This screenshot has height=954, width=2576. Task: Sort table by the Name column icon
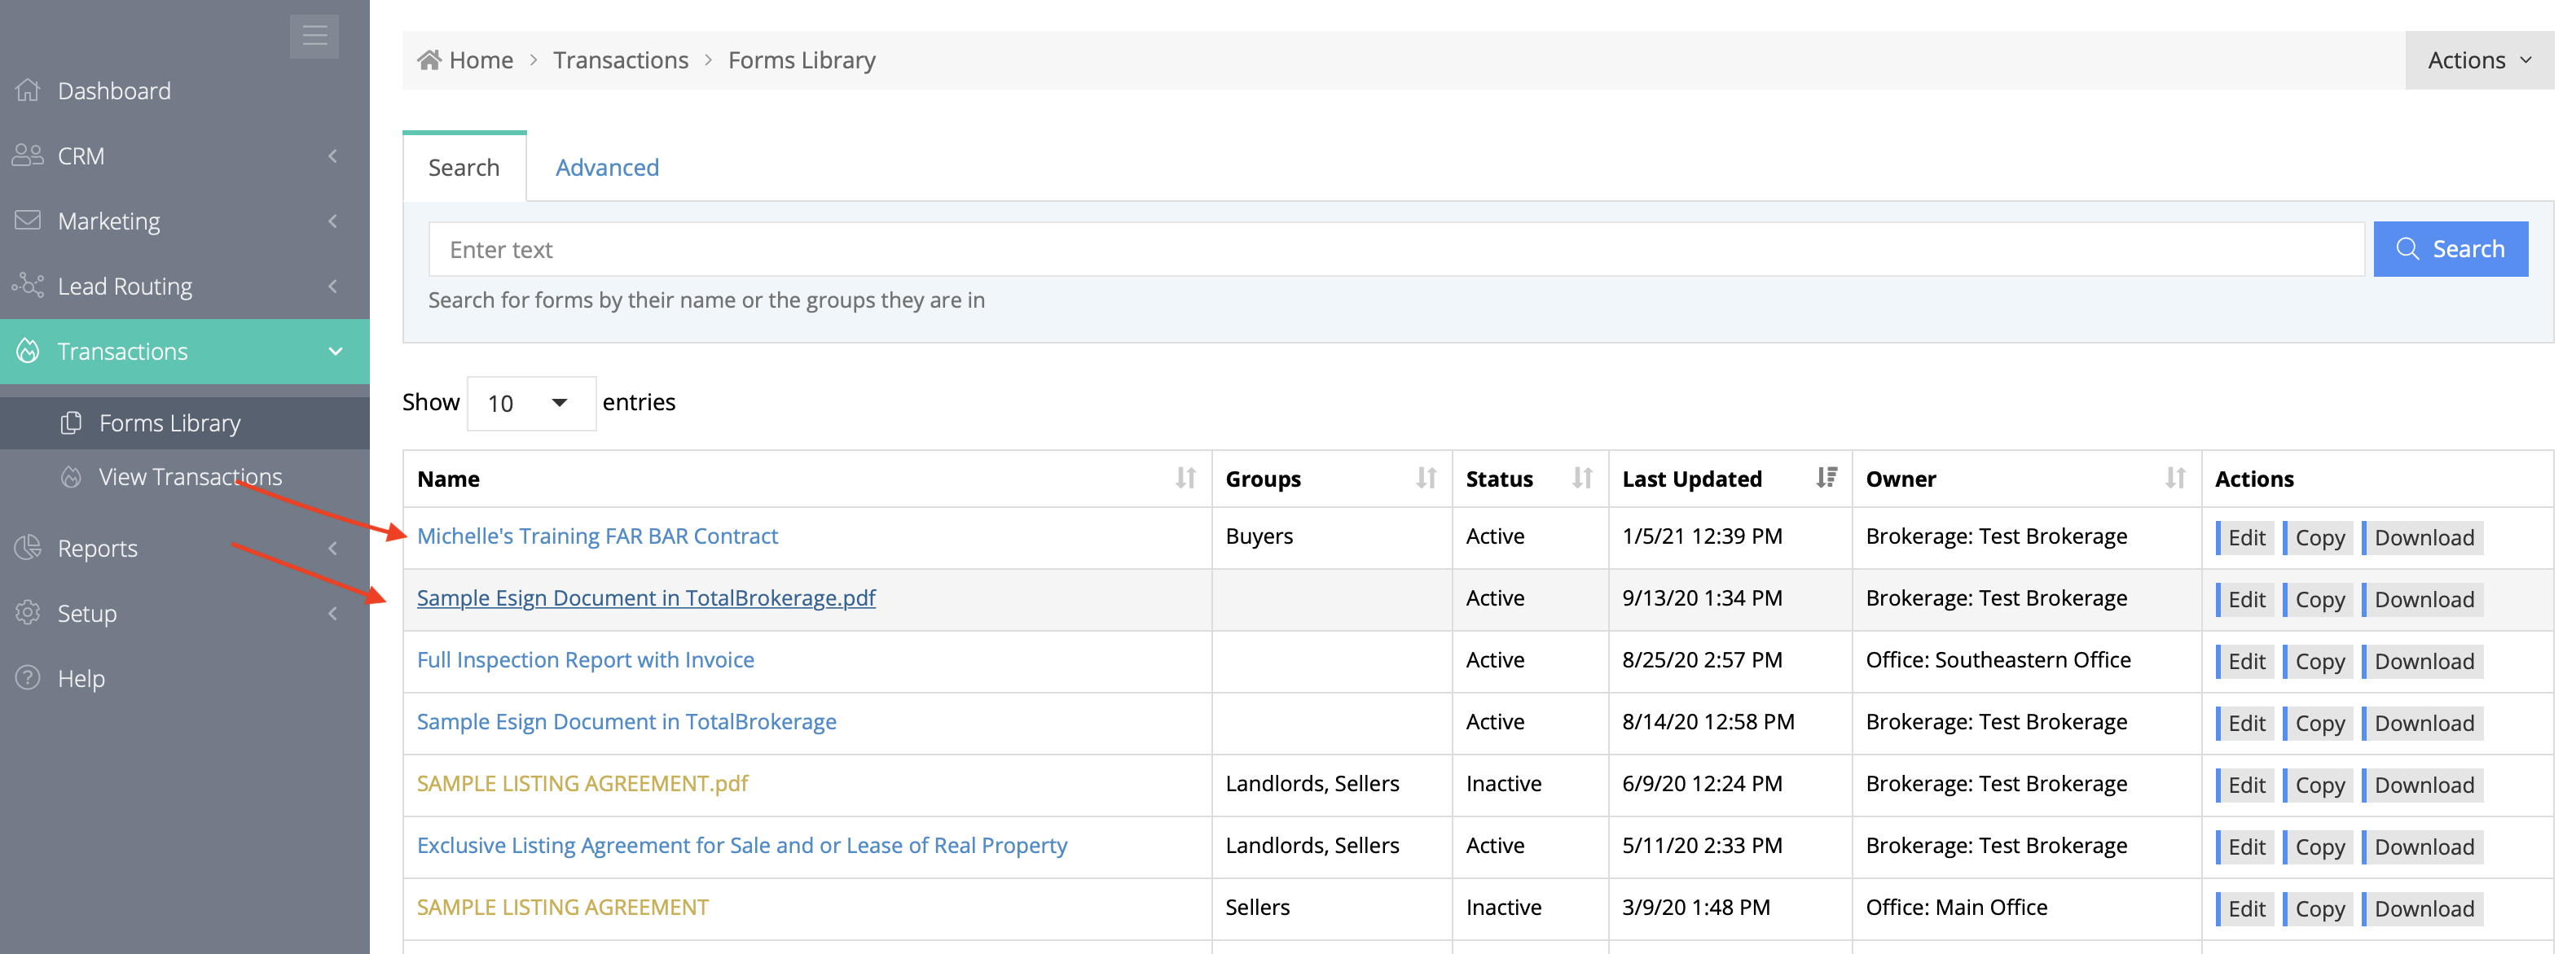[1185, 479]
